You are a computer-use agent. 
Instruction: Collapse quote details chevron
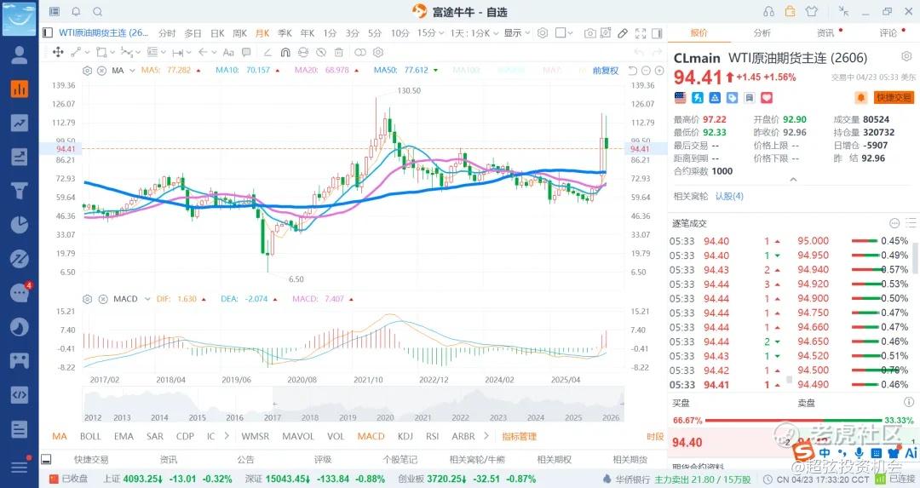coord(793,180)
